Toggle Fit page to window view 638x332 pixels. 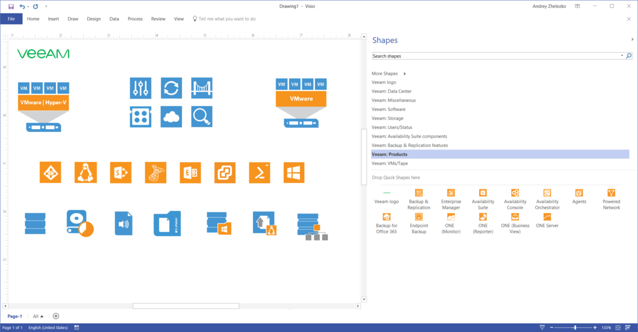(618, 328)
